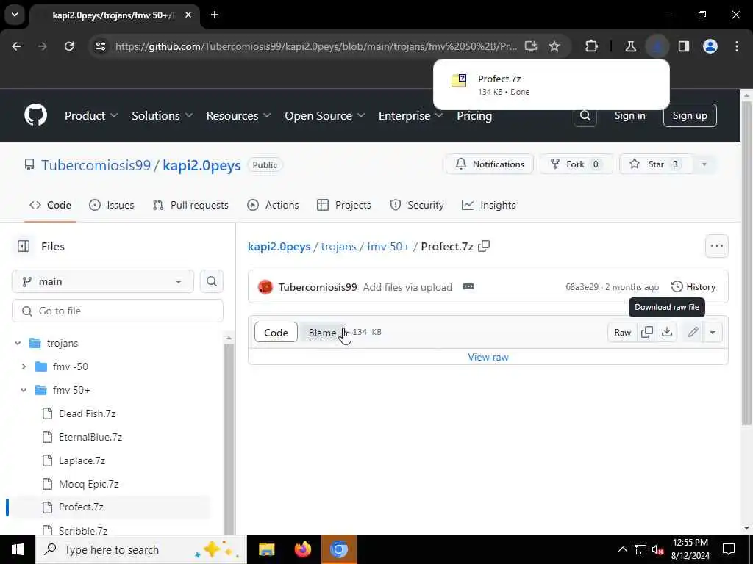Open the Pricing link

(x=474, y=115)
